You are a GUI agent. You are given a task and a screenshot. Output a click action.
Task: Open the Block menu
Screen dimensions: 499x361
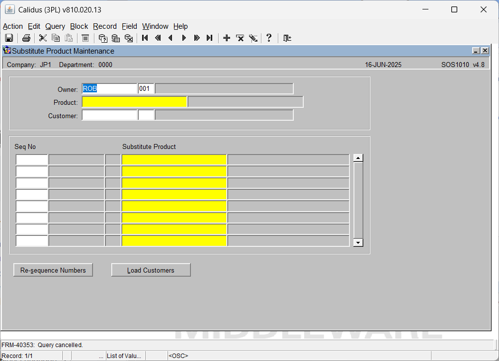pyautogui.click(x=79, y=26)
